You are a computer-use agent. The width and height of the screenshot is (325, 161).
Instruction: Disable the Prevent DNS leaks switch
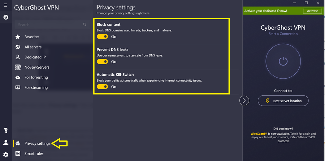[x=103, y=62]
